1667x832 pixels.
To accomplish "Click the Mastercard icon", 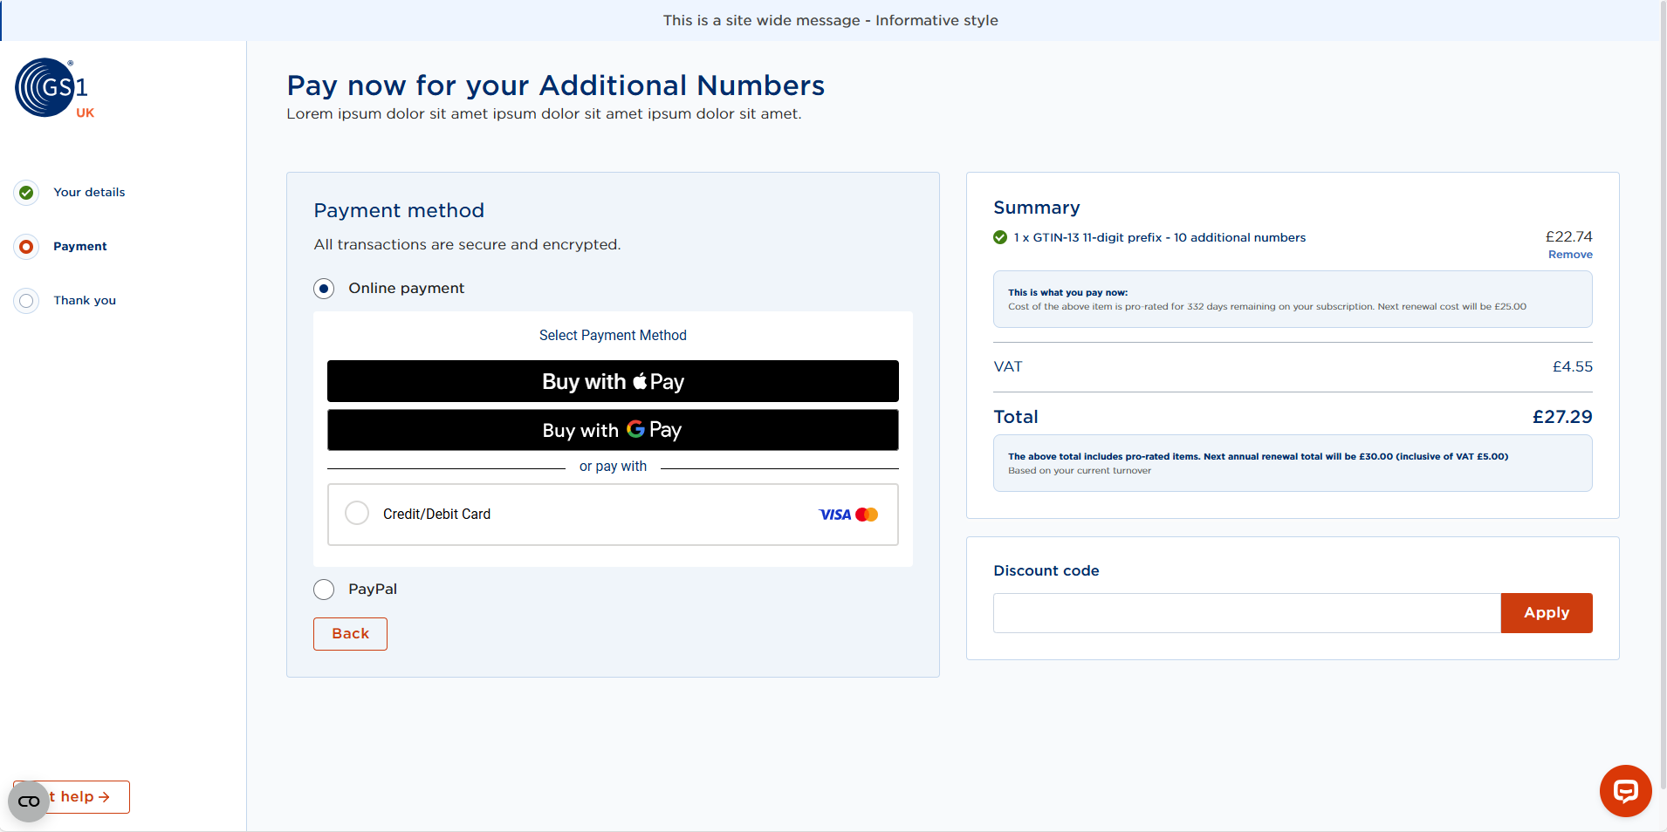I will [868, 514].
